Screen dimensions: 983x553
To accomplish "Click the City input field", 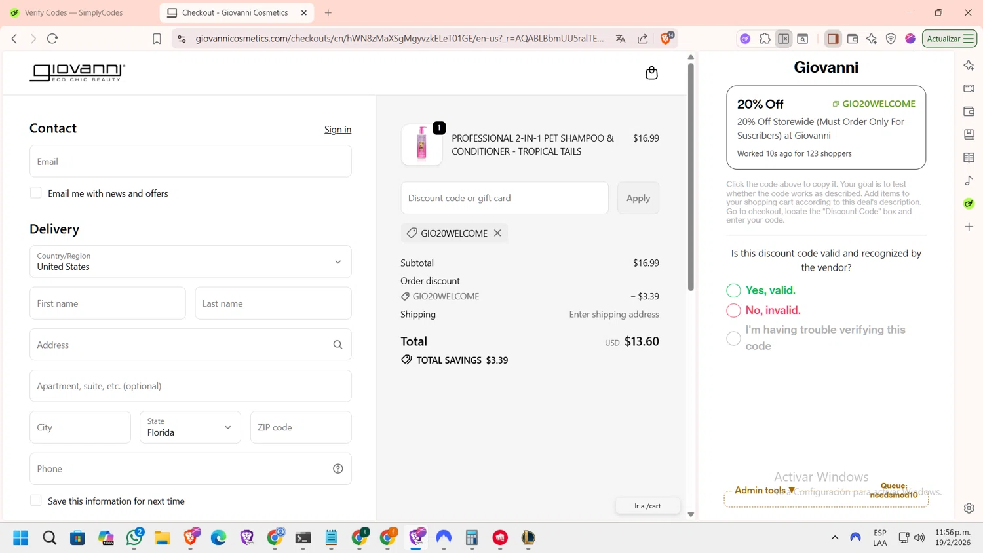I will [x=80, y=427].
